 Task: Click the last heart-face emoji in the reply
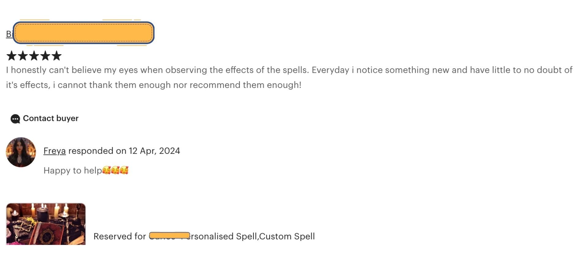[124, 170]
